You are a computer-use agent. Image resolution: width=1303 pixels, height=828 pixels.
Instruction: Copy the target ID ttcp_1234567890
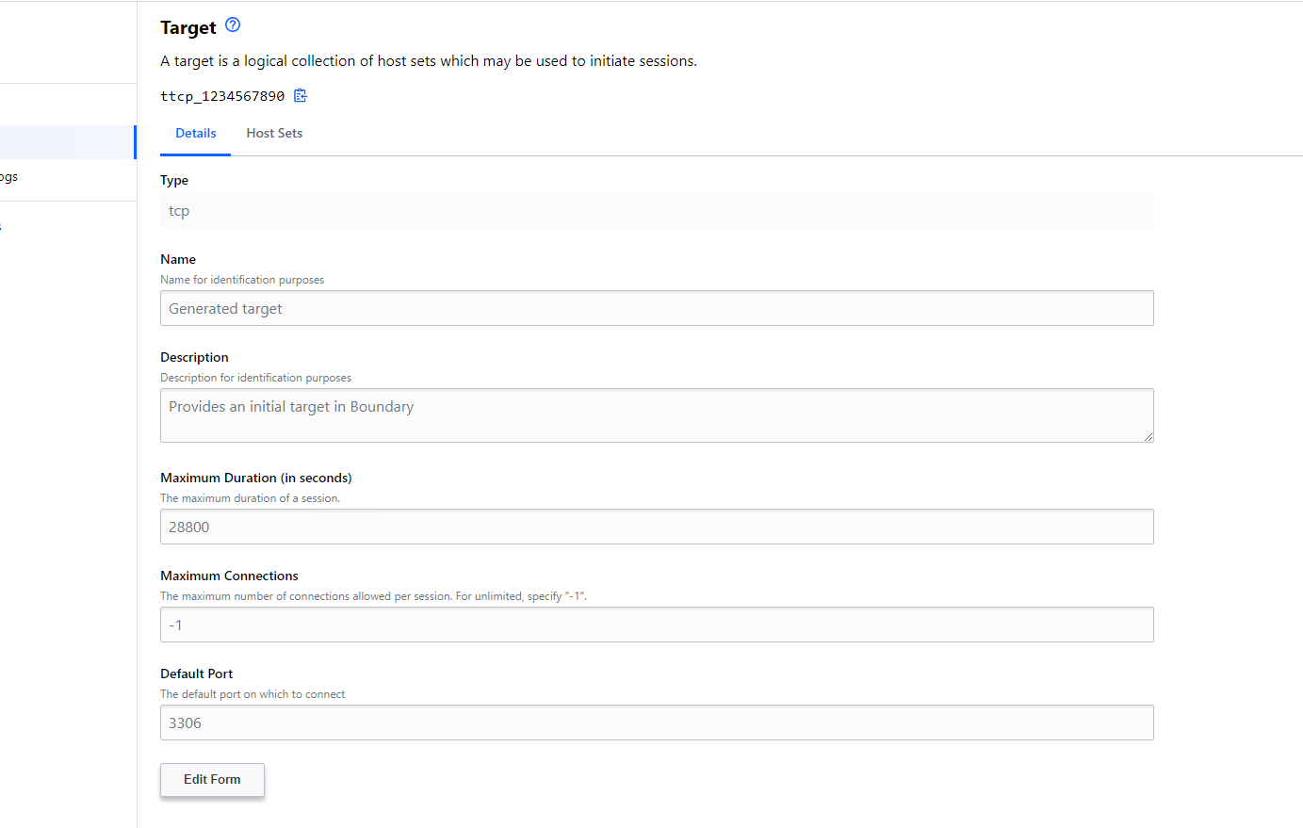(x=301, y=95)
